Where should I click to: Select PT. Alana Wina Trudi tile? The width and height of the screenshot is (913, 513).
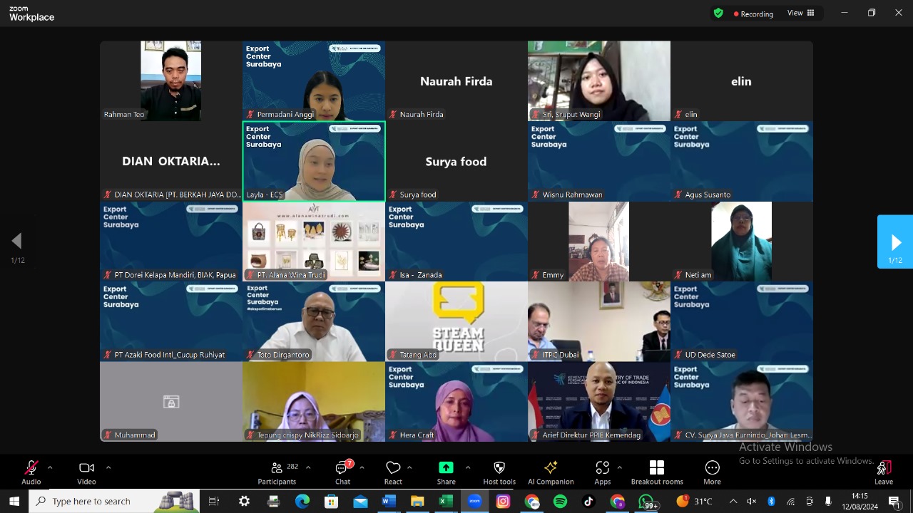[x=314, y=242]
